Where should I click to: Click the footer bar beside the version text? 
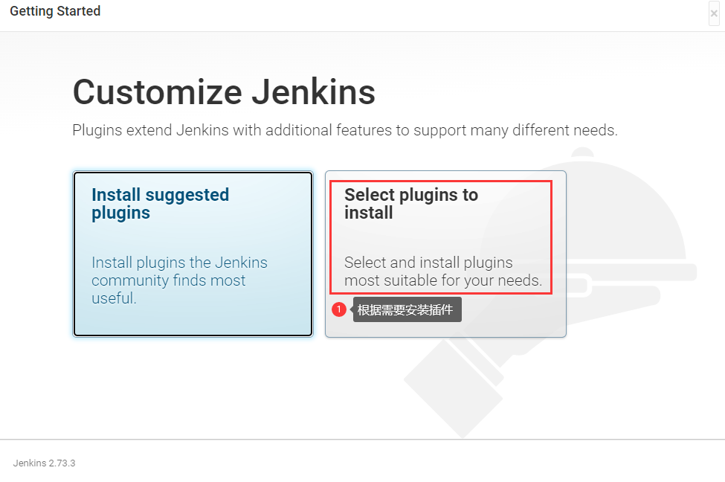[x=398, y=463]
